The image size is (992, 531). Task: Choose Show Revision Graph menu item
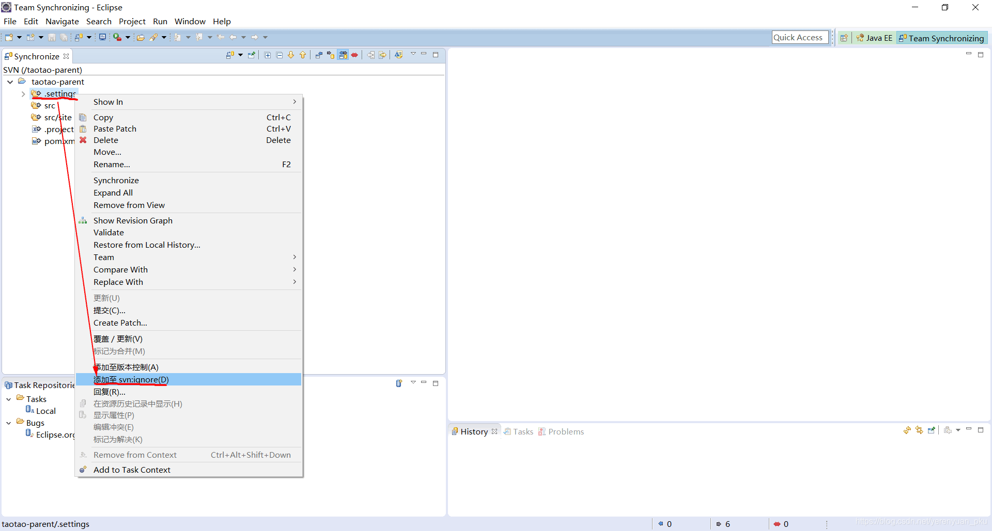189,220
